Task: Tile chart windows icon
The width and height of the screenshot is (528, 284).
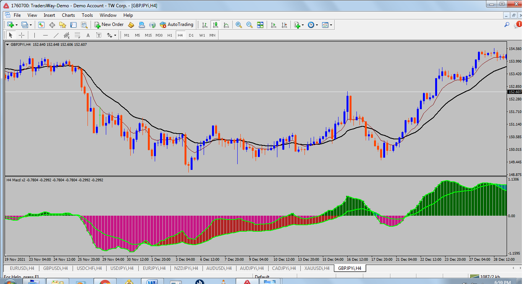Action: (260, 25)
